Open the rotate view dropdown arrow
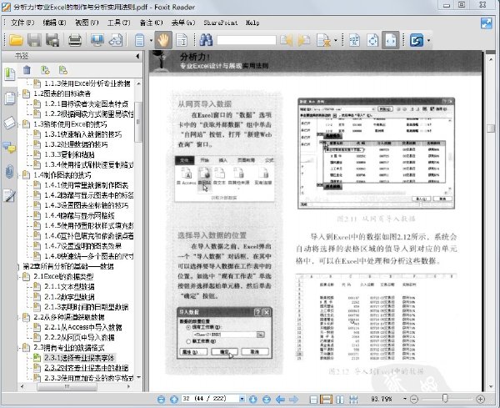 click(x=428, y=40)
